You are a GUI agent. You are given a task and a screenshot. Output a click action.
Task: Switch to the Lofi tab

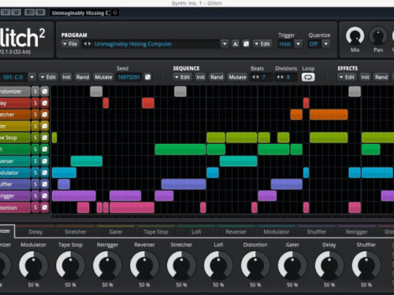(196, 232)
